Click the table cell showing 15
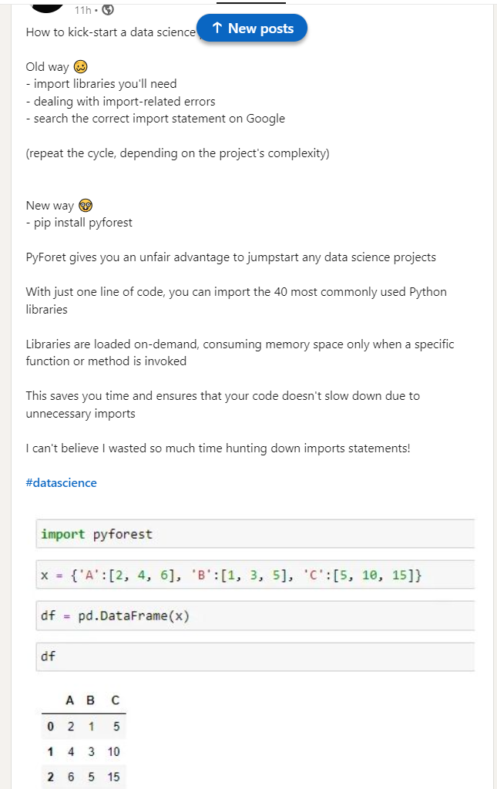 [x=114, y=777]
